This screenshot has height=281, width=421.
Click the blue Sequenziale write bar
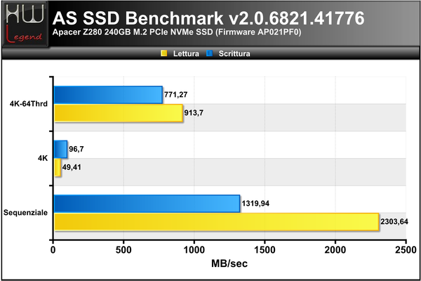pyautogui.click(x=147, y=204)
